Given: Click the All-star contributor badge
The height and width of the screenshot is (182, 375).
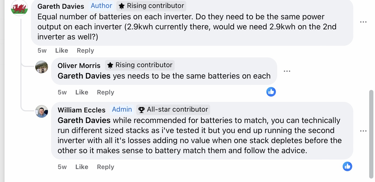Looking at the screenshot, I should click(x=173, y=110).
